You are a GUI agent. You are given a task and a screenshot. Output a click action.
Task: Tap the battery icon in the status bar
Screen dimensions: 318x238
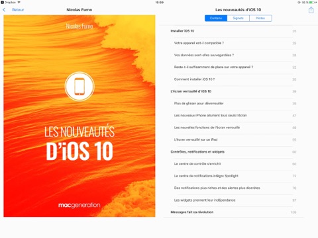pos(312,2)
